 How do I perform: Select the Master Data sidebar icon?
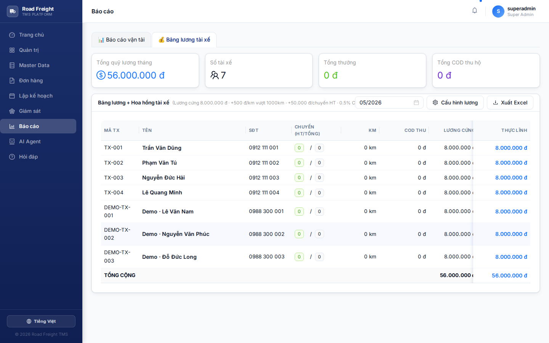click(x=12, y=65)
